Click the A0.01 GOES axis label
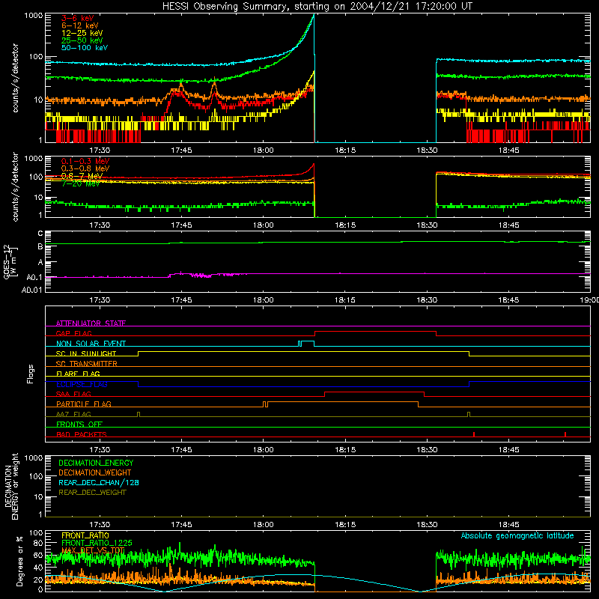Image resolution: width=599 pixels, height=599 pixels. 31,290
